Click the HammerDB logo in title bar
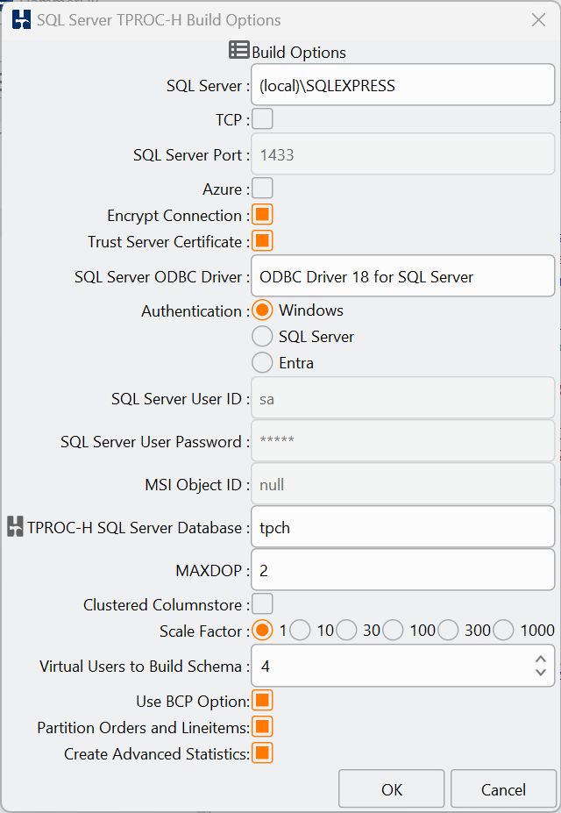This screenshot has height=813, width=561. click(21, 19)
